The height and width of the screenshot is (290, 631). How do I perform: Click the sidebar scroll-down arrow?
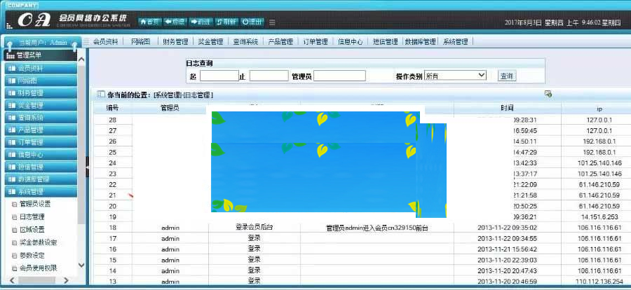click(81, 265)
